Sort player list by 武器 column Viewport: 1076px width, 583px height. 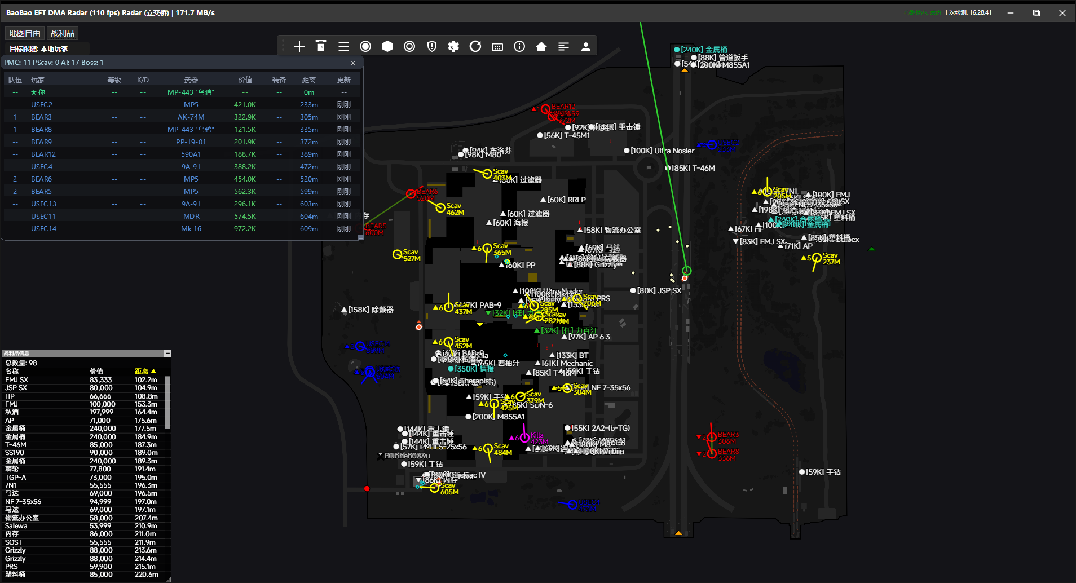point(191,80)
